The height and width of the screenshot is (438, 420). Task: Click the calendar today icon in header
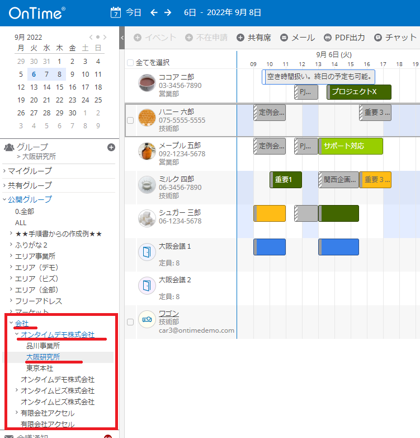tap(116, 12)
